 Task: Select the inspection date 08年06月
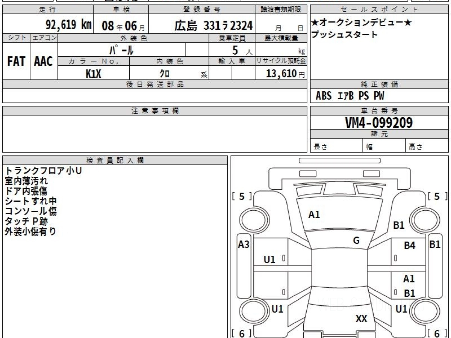123,26
